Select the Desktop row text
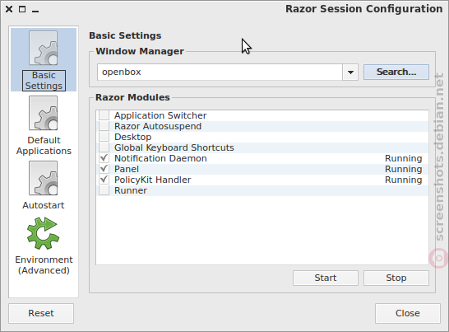Screen dimensions: 449x332 coord(133,137)
